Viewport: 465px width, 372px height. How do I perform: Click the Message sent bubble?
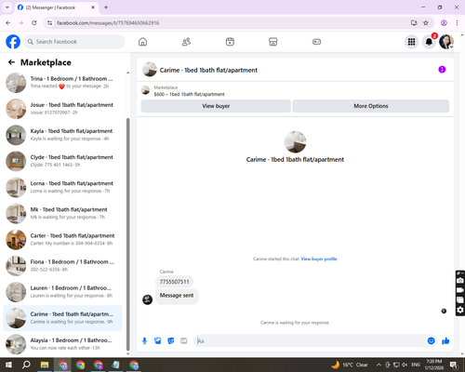(x=177, y=296)
